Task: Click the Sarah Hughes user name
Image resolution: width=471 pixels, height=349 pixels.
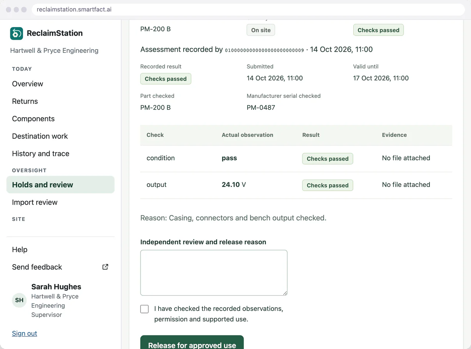Action: pyautogui.click(x=56, y=287)
